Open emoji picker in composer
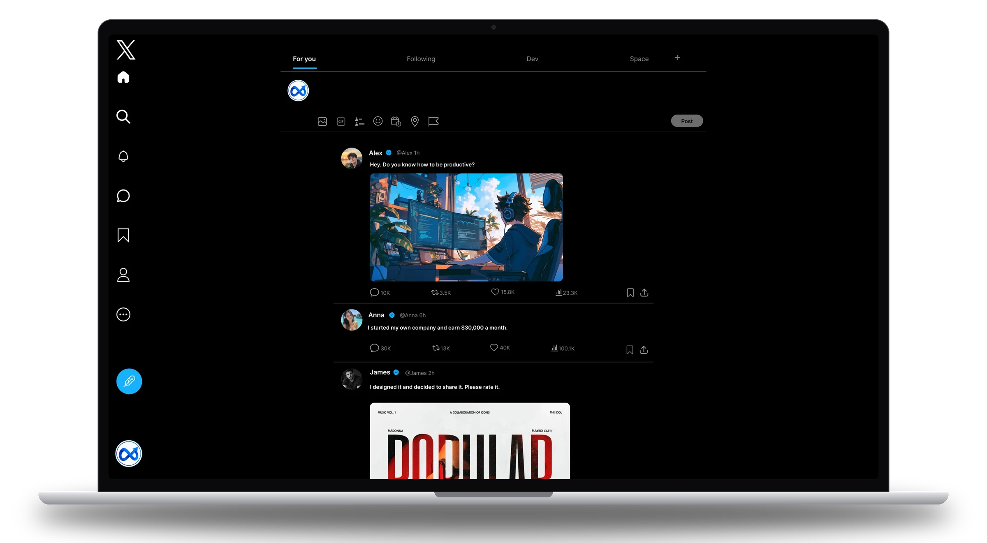 [378, 121]
